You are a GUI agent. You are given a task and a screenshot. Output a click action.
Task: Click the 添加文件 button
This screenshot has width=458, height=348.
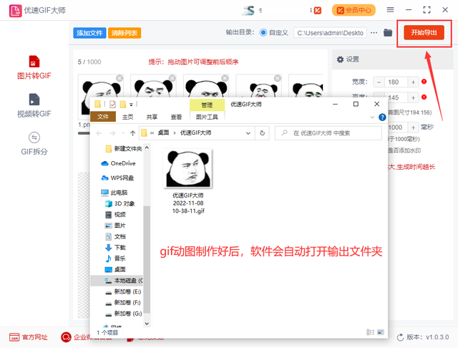pyautogui.click(x=89, y=33)
